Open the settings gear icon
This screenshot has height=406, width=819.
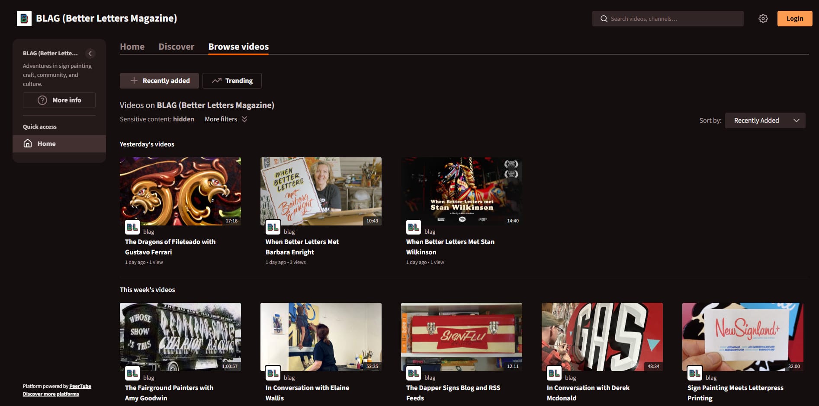click(763, 19)
